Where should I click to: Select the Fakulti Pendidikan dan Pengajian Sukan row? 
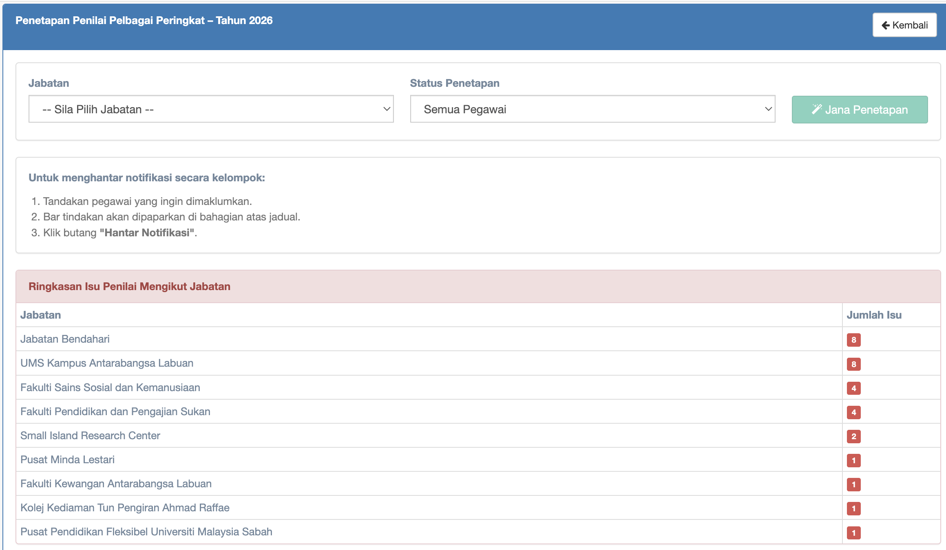point(115,411)
